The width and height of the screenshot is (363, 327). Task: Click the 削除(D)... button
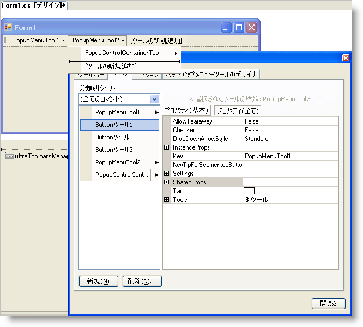click(142, 281)
